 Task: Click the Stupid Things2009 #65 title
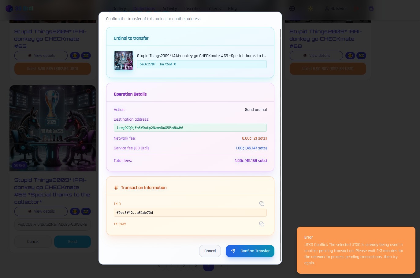pyautogui.click(x=50, y=39)
